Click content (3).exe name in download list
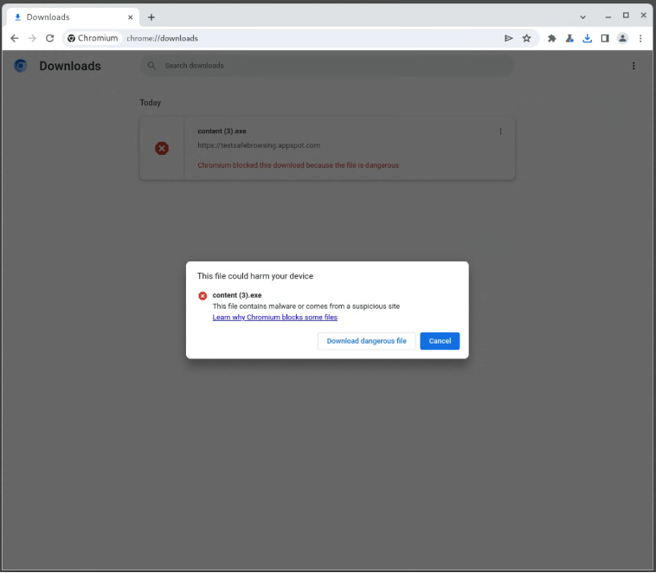This screenshot has width=656, height=573. pos(222,131)
